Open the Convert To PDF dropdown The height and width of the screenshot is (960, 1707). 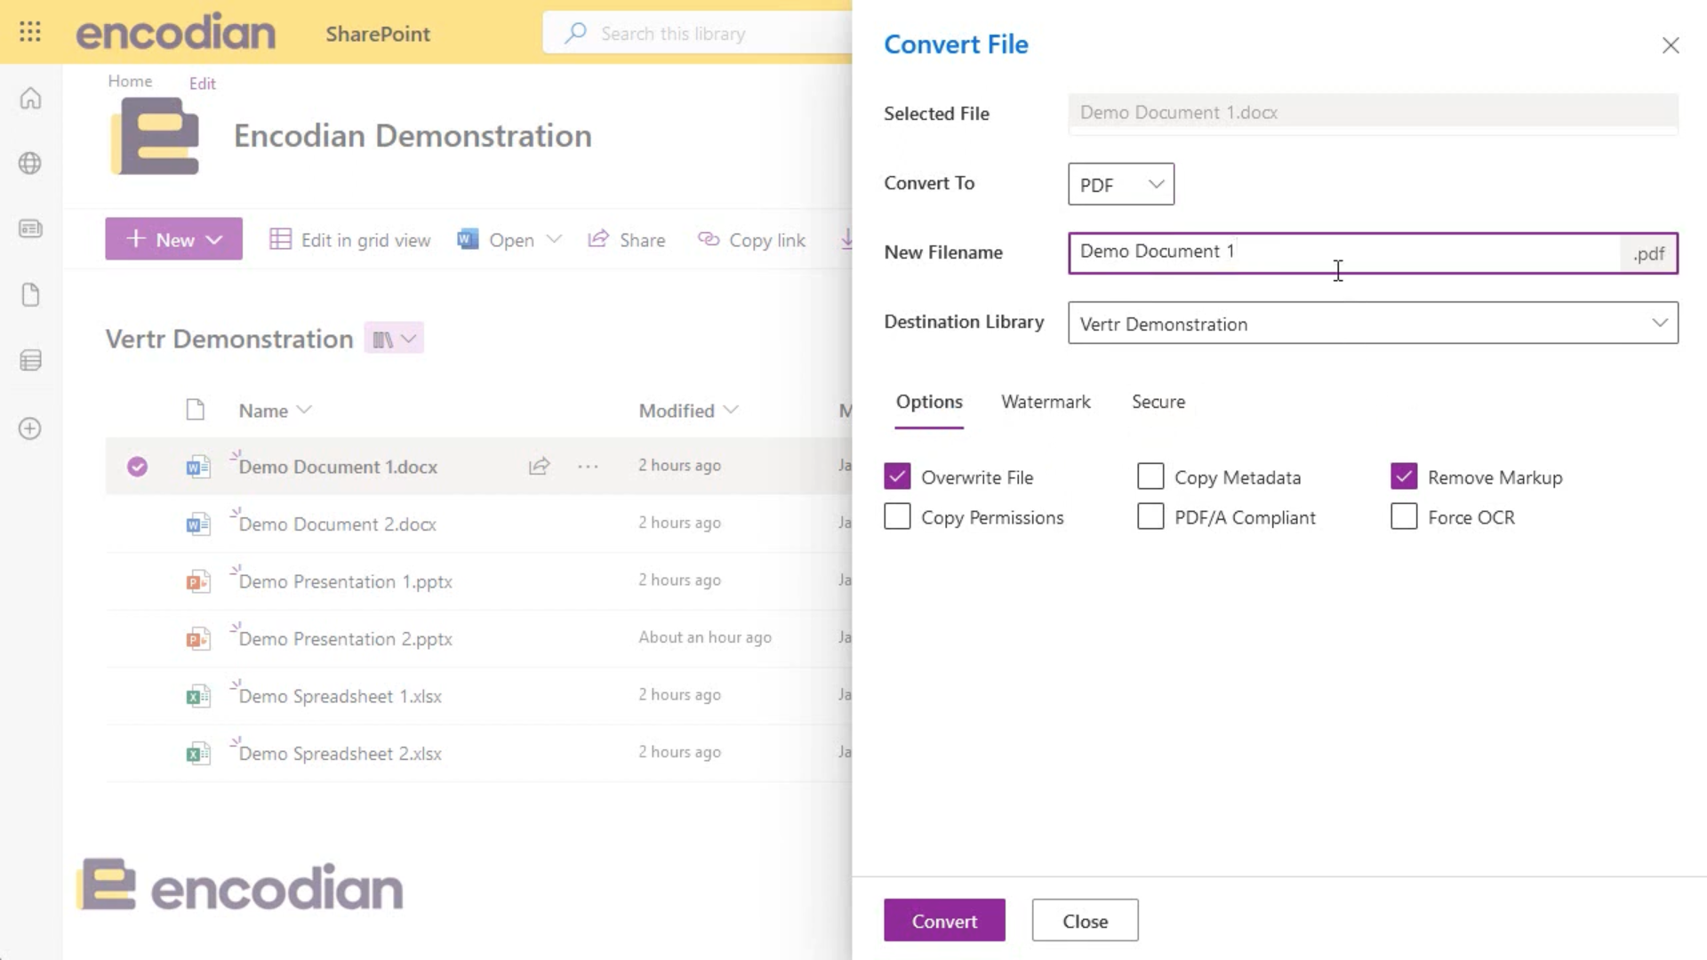(1121, 184)
